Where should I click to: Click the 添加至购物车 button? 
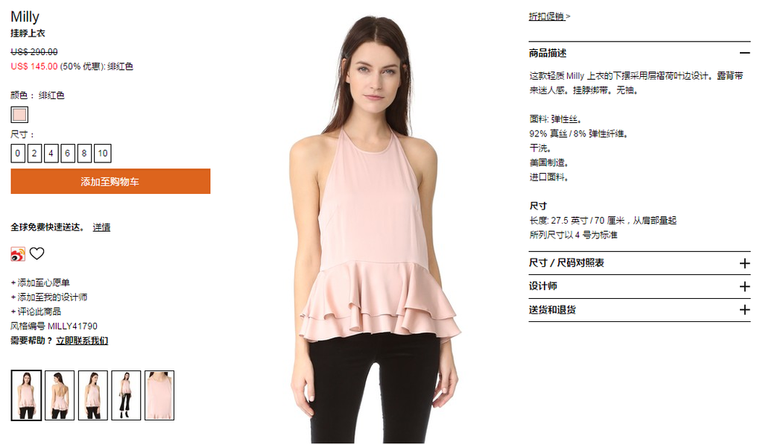coord(110,182)
